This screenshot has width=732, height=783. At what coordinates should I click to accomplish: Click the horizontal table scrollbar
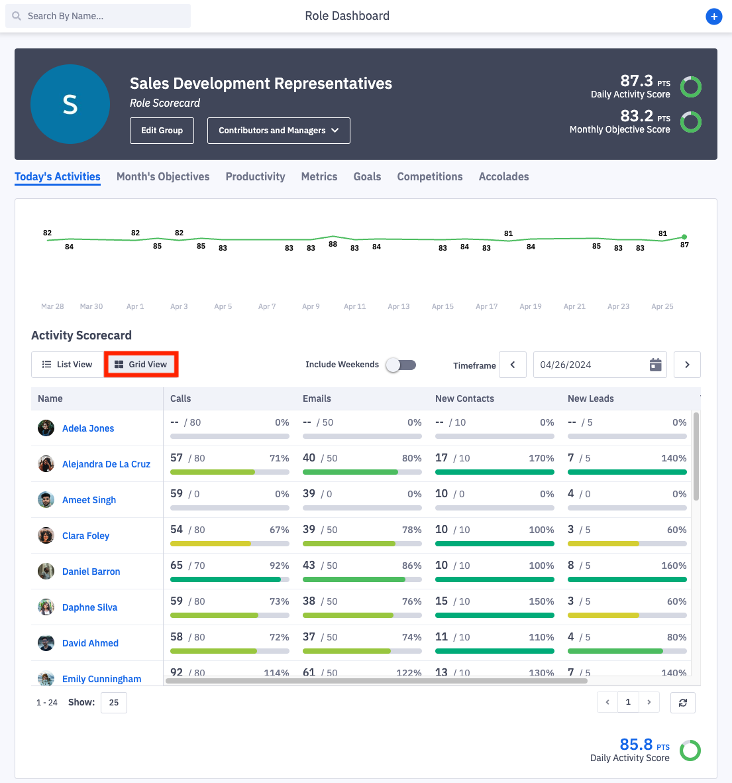(x=376, y=681)
